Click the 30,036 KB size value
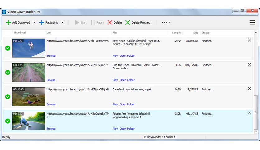The height and width of the screenshot is (150, 260). pyautogui.click(x=192, y=41)
